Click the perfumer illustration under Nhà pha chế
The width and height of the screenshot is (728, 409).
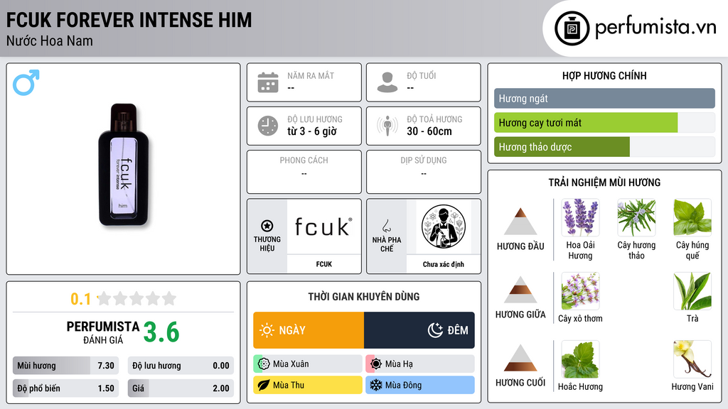(x=444, y=227)
